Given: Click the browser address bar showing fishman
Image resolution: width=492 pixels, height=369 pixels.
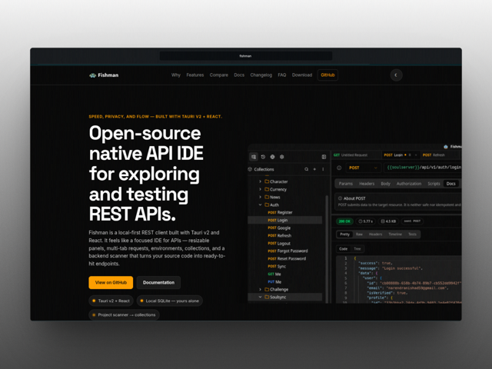Looking at the screenshot, I should tap(246, 56).
